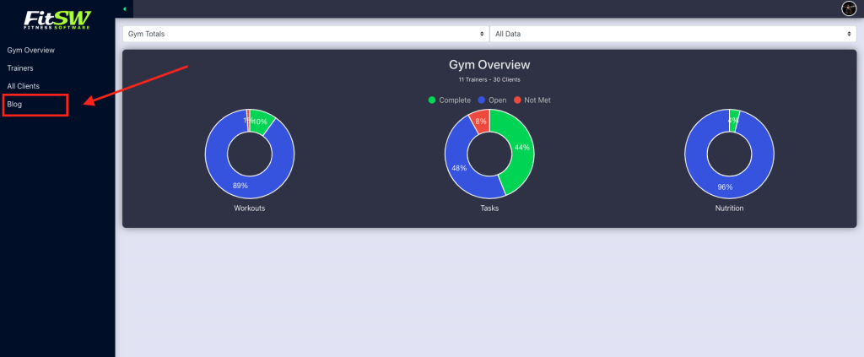Click the 4% green Nutrition chart segment

click(734, 121)
